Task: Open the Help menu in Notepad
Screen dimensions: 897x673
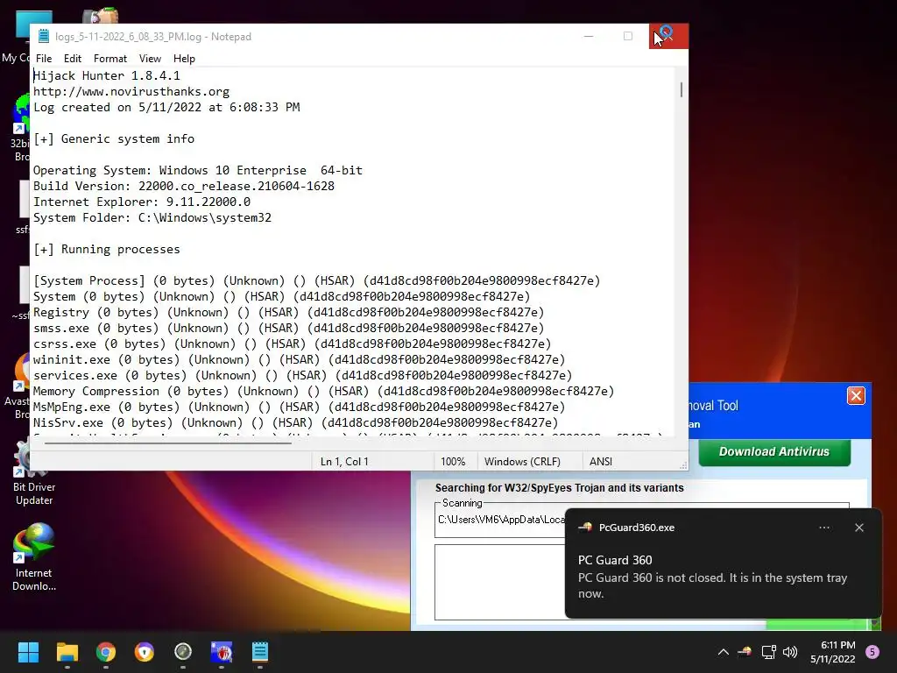Action: 184,59
